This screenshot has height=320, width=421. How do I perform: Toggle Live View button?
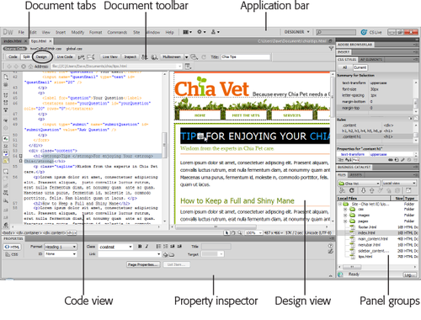[x=109, y=57]
